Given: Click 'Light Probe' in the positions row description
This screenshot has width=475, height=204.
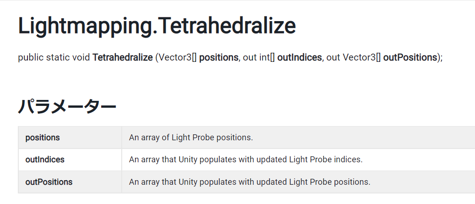Looking at the screenshot, I should pyautogui.click(x=191, y=138).
